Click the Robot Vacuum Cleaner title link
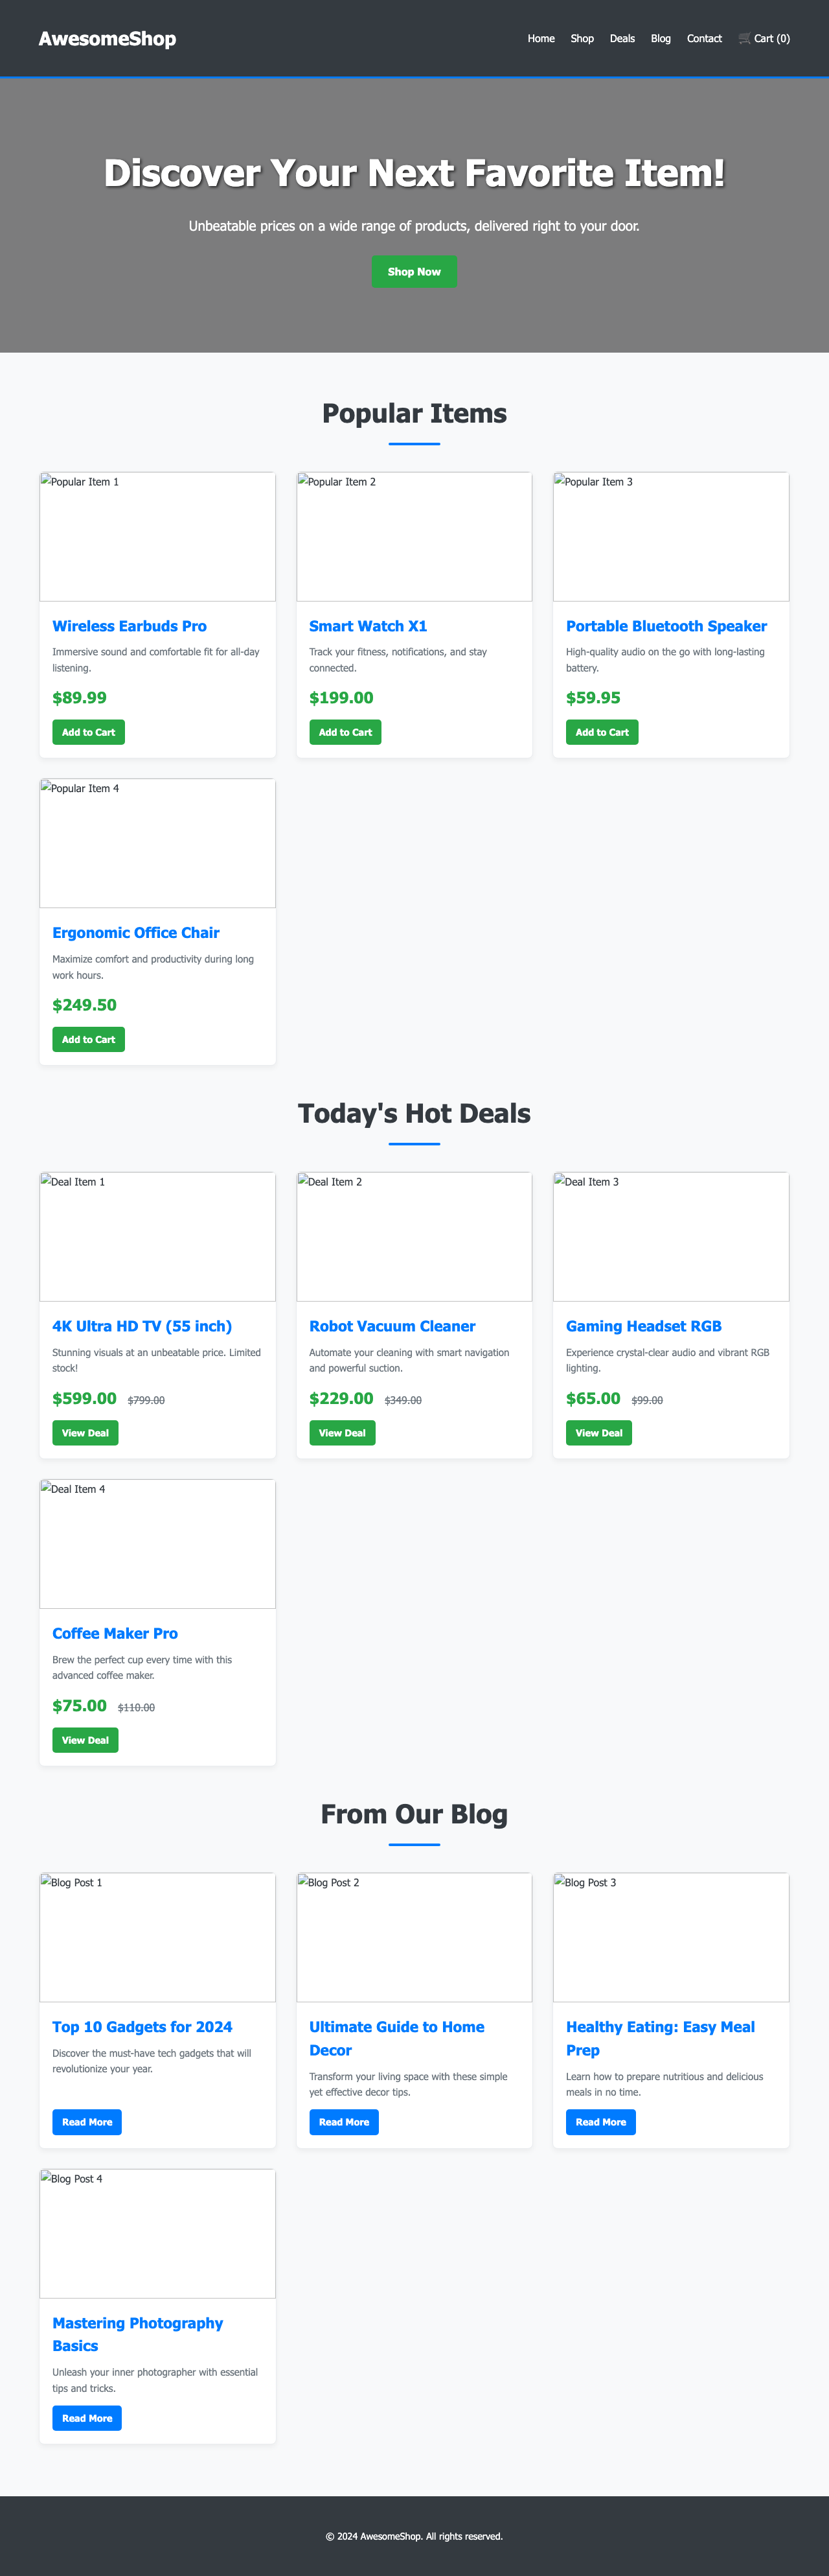829x2576 pixels. pyautogui.click(x=391, y=1325)
